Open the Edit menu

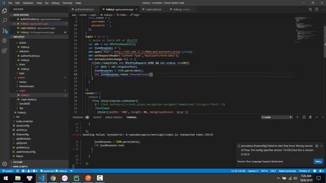[x=17, y=3]
